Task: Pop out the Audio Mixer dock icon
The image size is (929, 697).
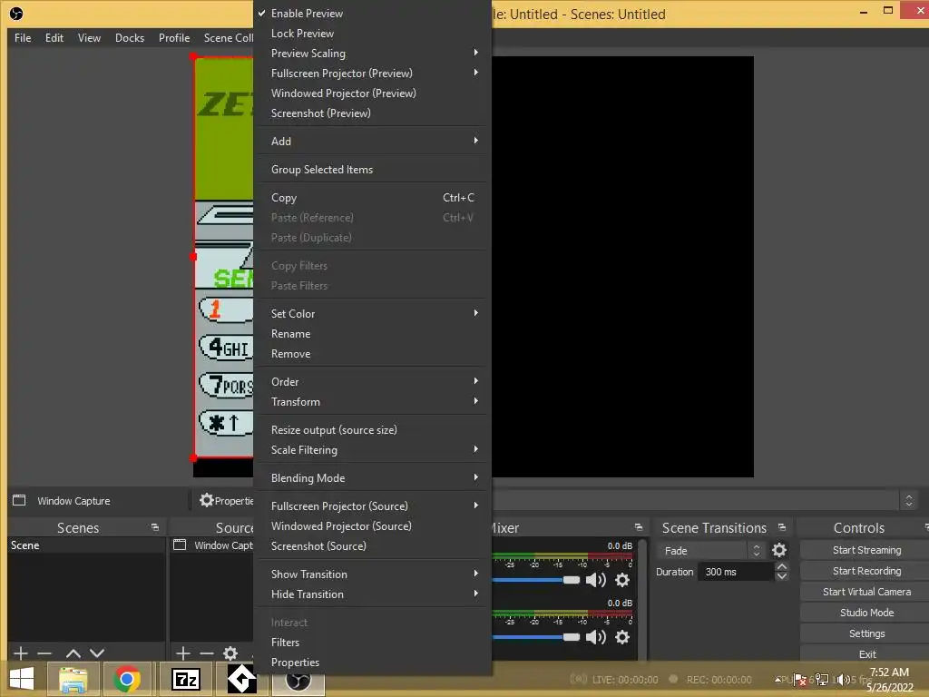Action: (x=638, y=527)
